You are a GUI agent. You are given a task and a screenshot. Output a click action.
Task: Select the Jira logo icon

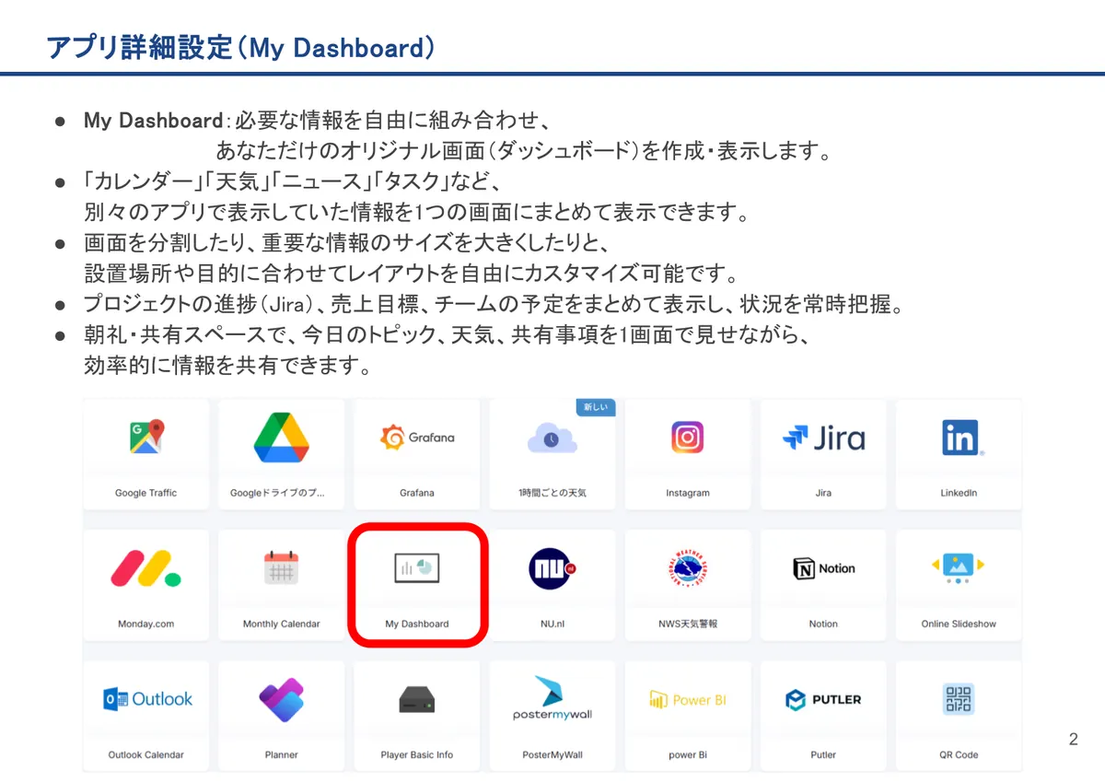click(x=823, y=438)
